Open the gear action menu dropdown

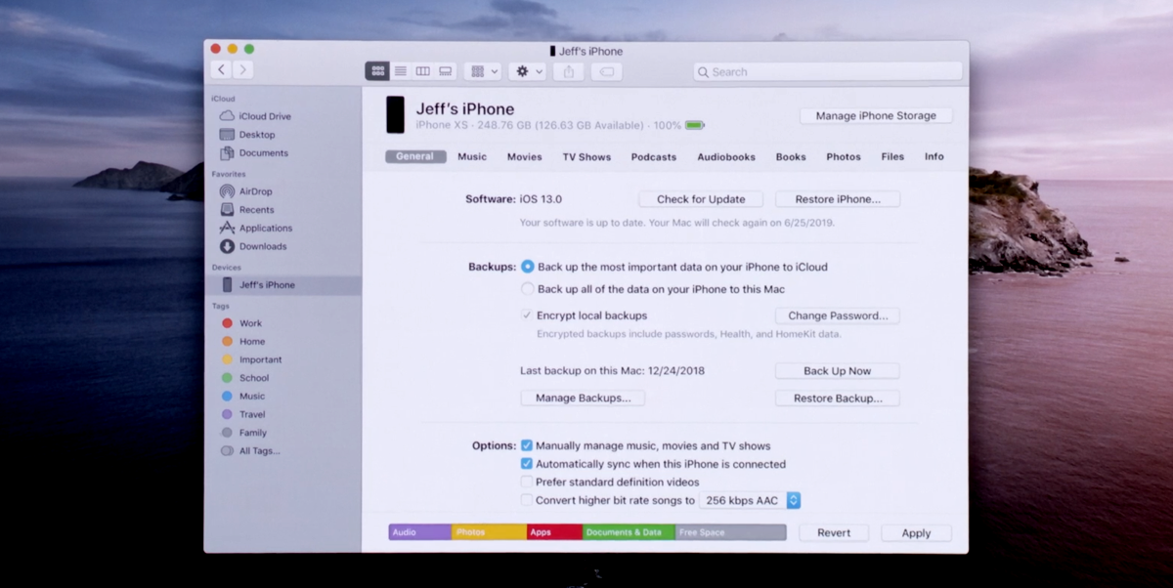(528, 71)
